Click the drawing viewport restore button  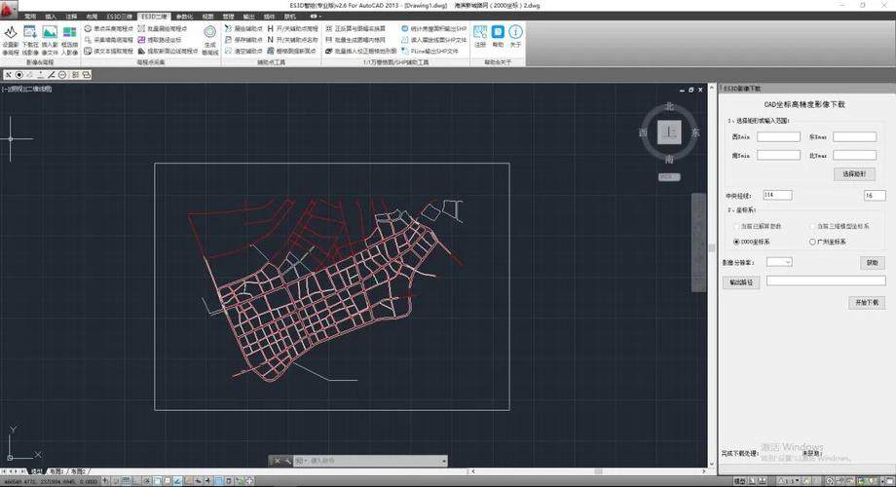[x=691, y=90]
